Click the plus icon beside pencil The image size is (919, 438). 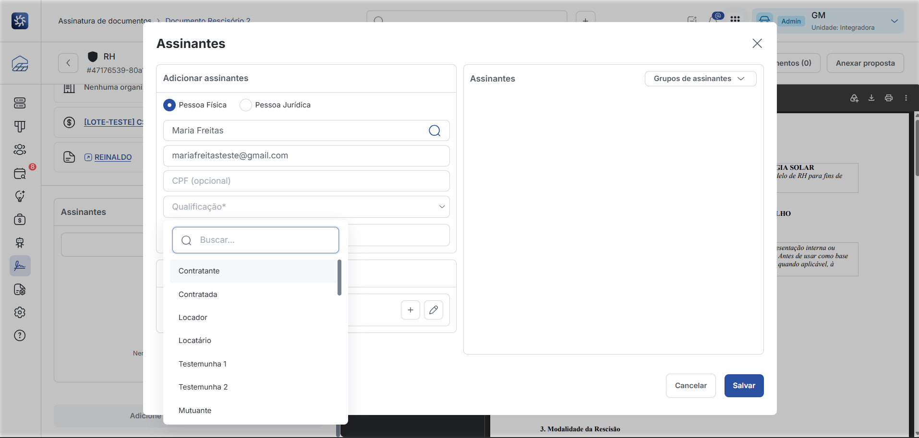point(411,310)
